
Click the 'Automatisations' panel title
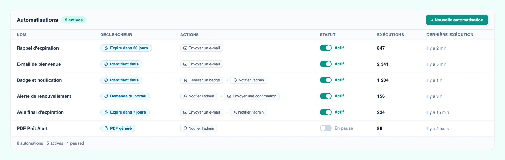tap(37, 20)
